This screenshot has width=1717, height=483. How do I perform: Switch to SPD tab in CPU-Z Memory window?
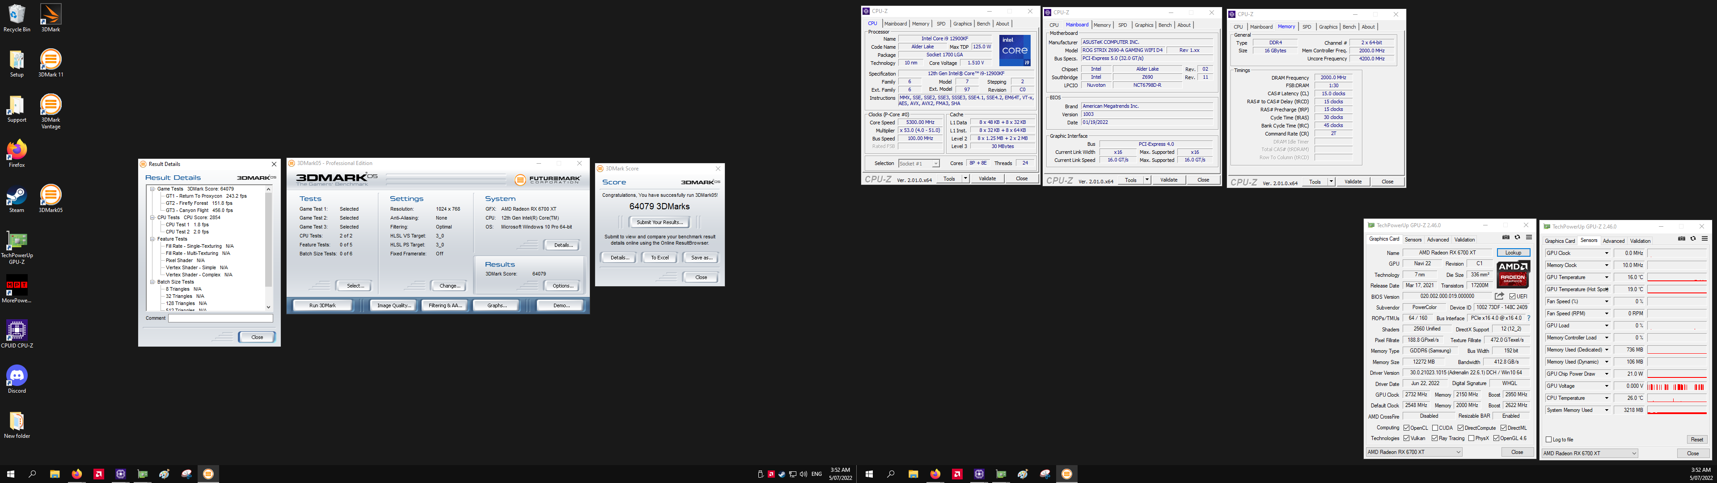(x=1307, y=27)
